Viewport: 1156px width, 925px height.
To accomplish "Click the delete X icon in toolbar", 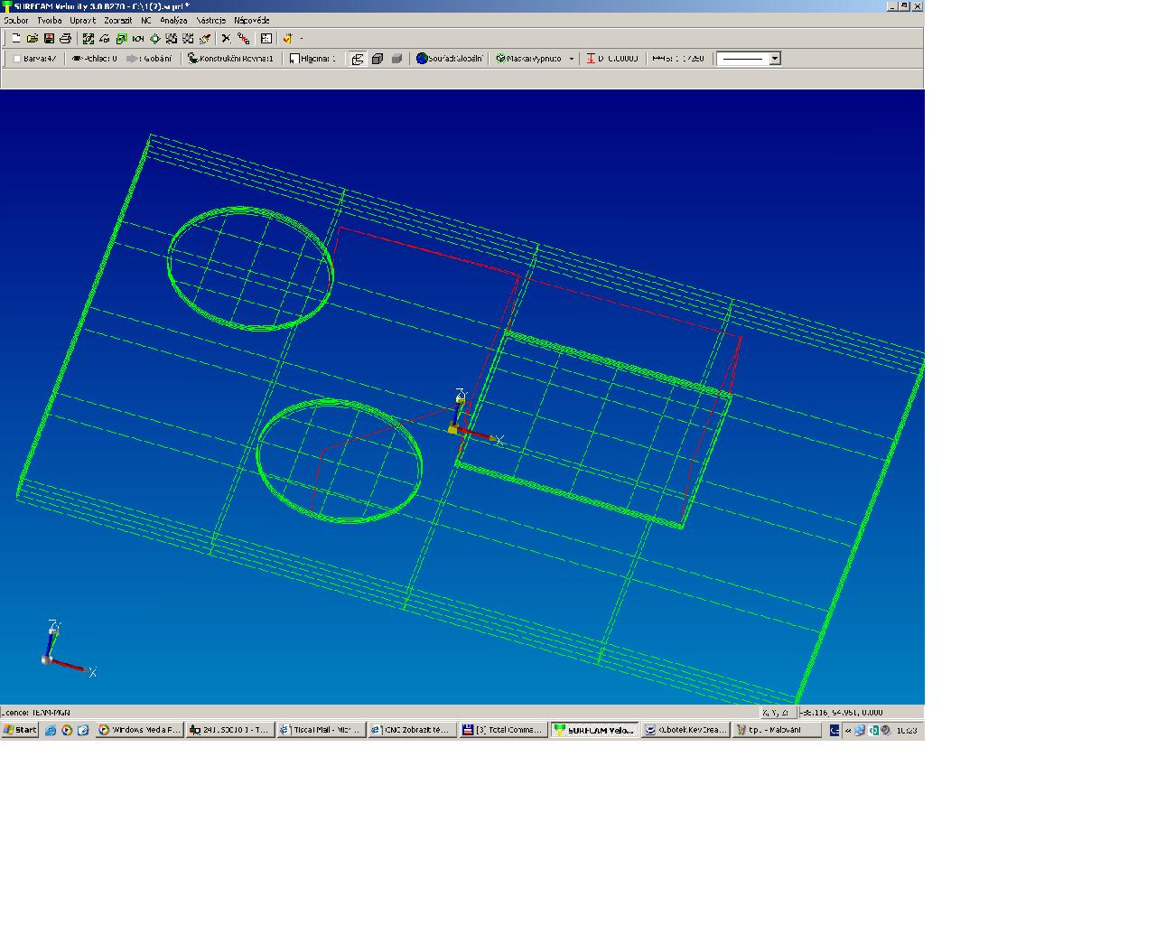I will pyautogui.click(x=226, y=38).
